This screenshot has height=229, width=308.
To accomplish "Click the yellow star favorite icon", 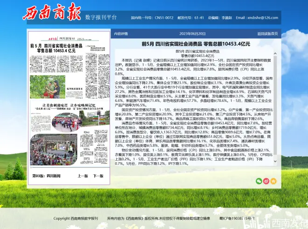I will click(273, 181).
